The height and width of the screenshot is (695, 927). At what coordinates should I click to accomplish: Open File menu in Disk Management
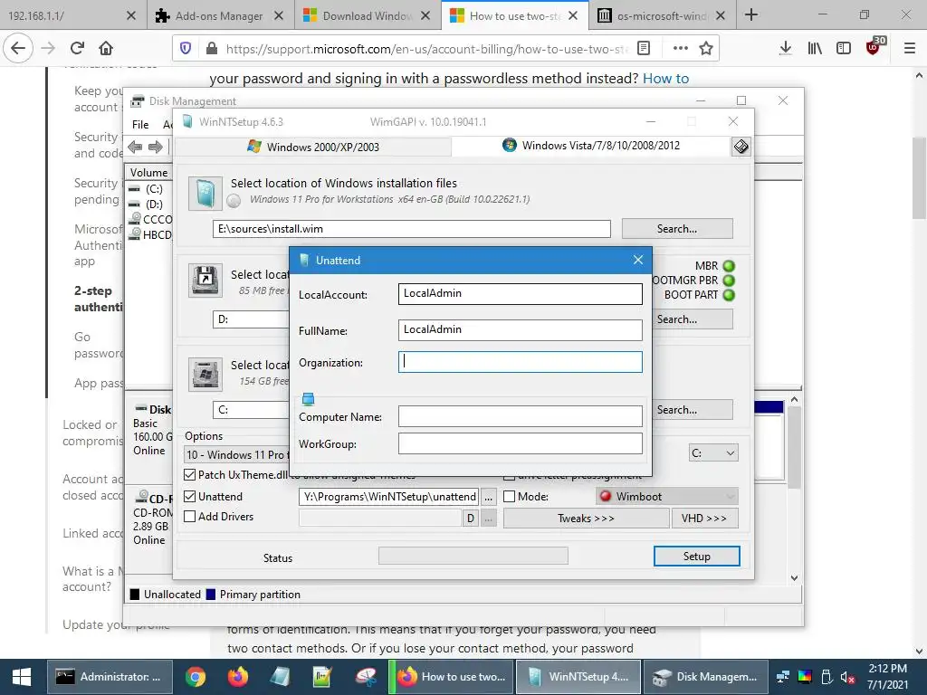(140, 125)
